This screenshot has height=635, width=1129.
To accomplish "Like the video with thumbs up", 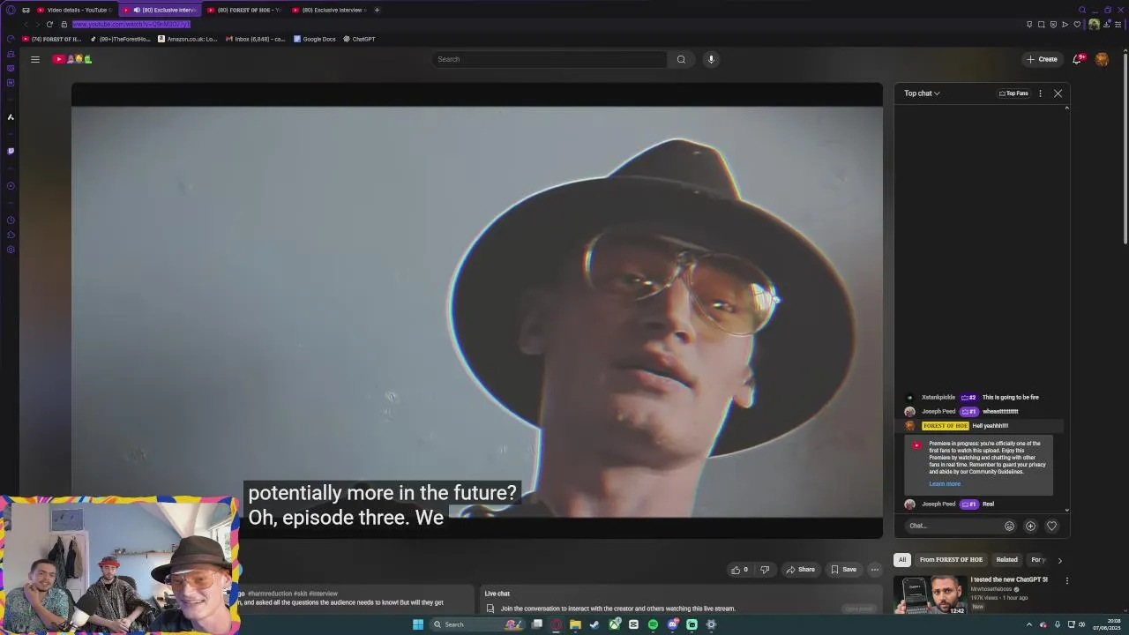I will pos(739,570).
